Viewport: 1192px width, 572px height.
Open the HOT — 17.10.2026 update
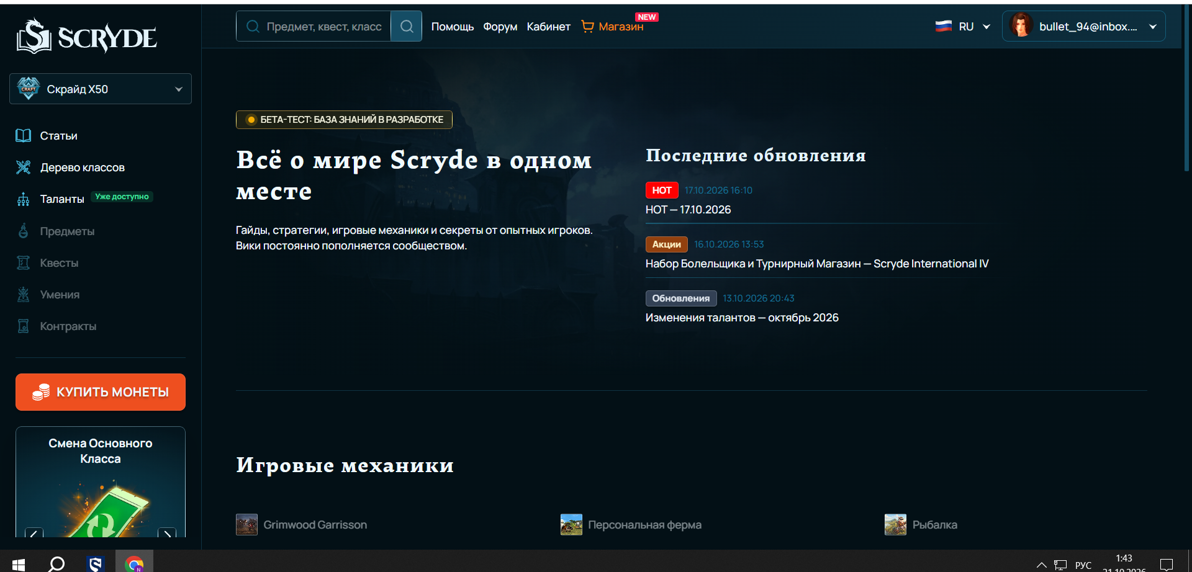point(688,210)
